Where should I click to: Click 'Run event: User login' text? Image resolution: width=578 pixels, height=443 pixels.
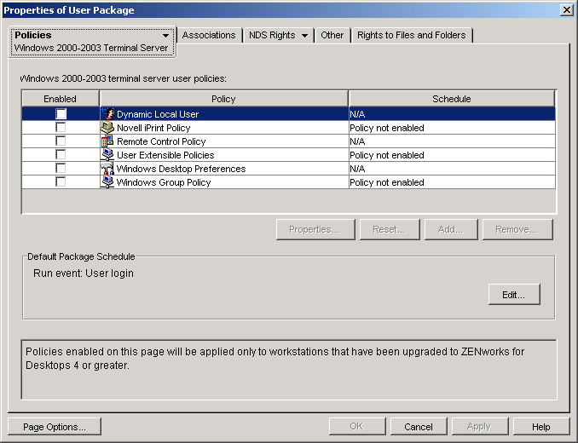84,273
